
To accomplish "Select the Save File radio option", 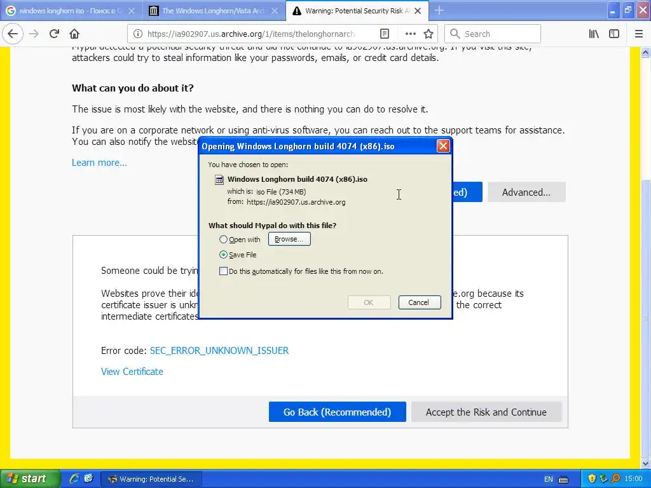I will pos(223,255).
